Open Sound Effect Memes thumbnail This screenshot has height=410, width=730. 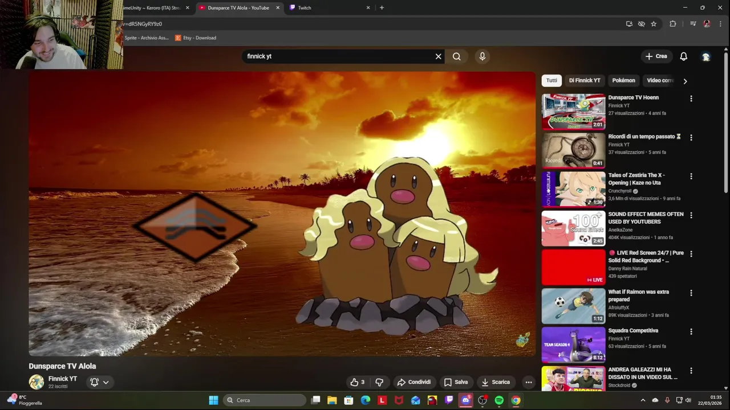coord(573,228)
